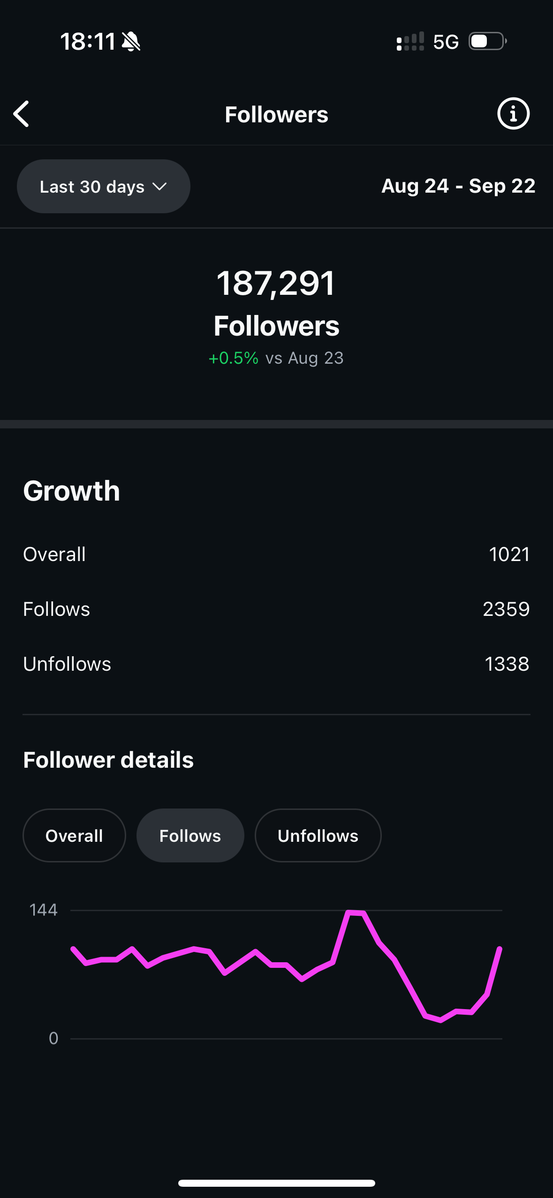The image size is (553, 1198).
Task: Select the Overall chart filter
Action: (74, 836)
